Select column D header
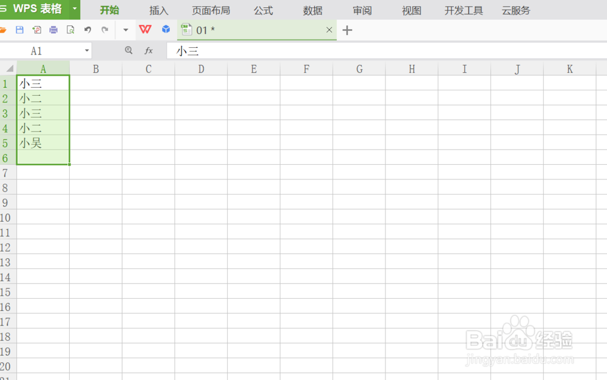Screen dimensions: 607x380 point(201,68)
